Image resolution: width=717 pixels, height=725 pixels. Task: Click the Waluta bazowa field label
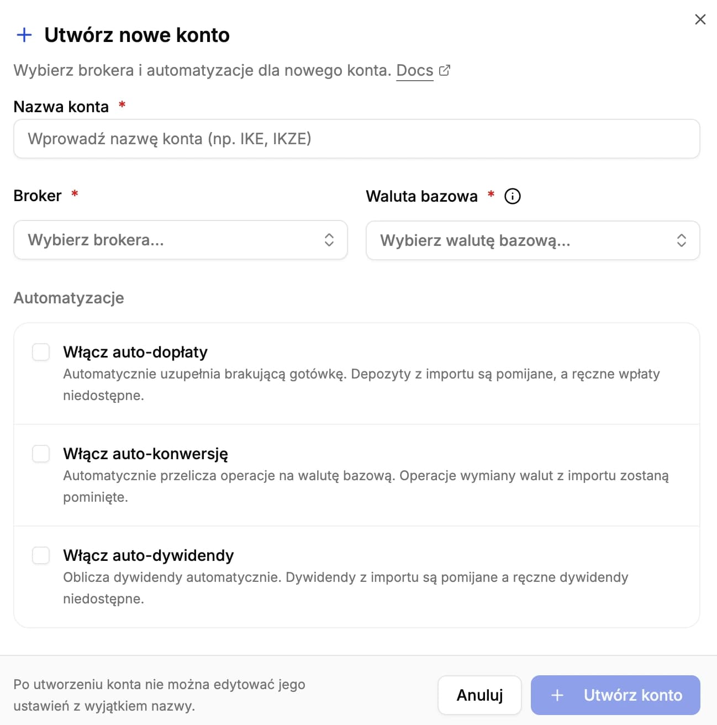(421, 196)
